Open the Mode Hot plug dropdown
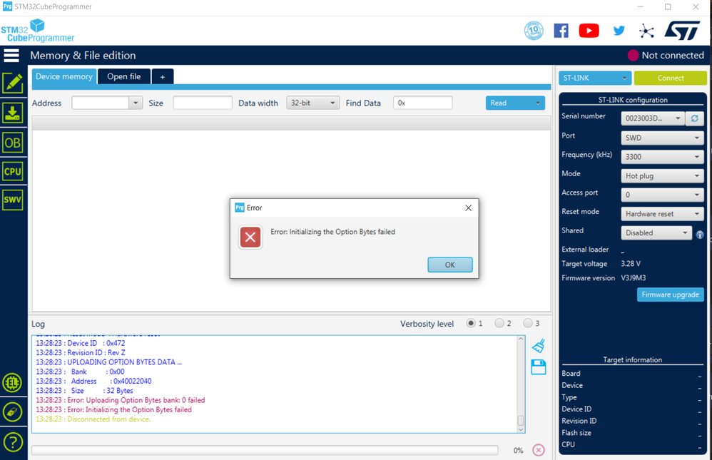 (x=663, y=175)
